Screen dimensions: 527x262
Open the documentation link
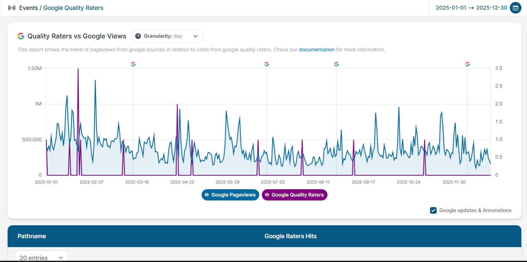click(x=317, y=50)
